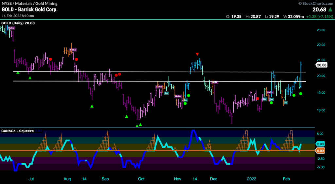Select the last Go flag below the late-January low
Image resolution: width=335 pixels, height=184 pixels.
285,103
